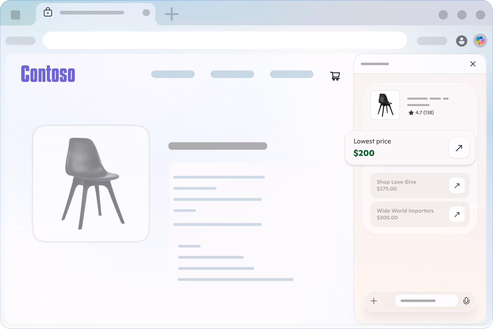Open the Shop Love Give arrow link
The width and height of the screenshot is (493, 329).
click(x=457, y=185)
